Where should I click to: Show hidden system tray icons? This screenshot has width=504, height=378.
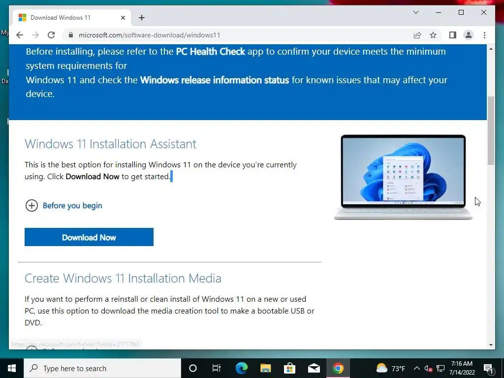416,368
